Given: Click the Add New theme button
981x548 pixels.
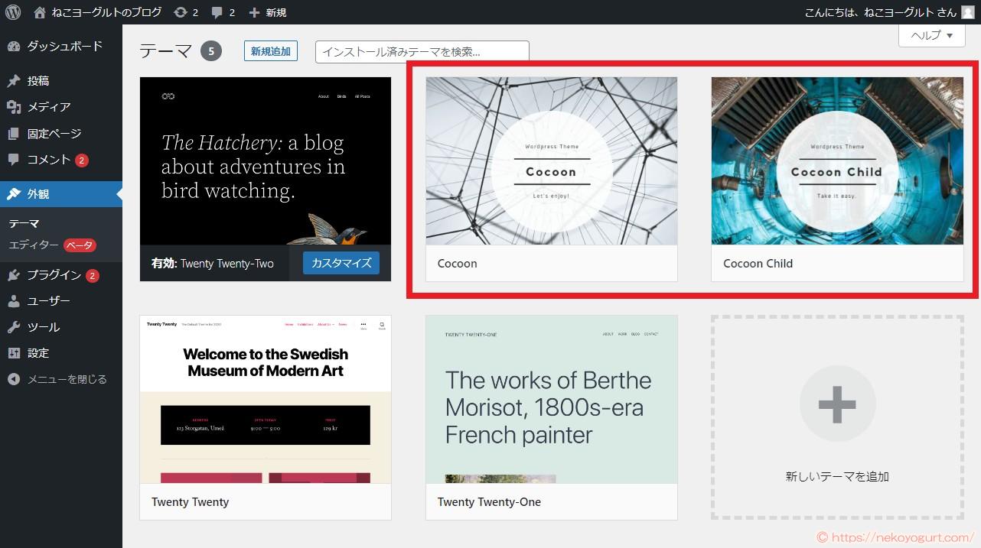Looking at the screenshot, I should (x=270, y=51).
